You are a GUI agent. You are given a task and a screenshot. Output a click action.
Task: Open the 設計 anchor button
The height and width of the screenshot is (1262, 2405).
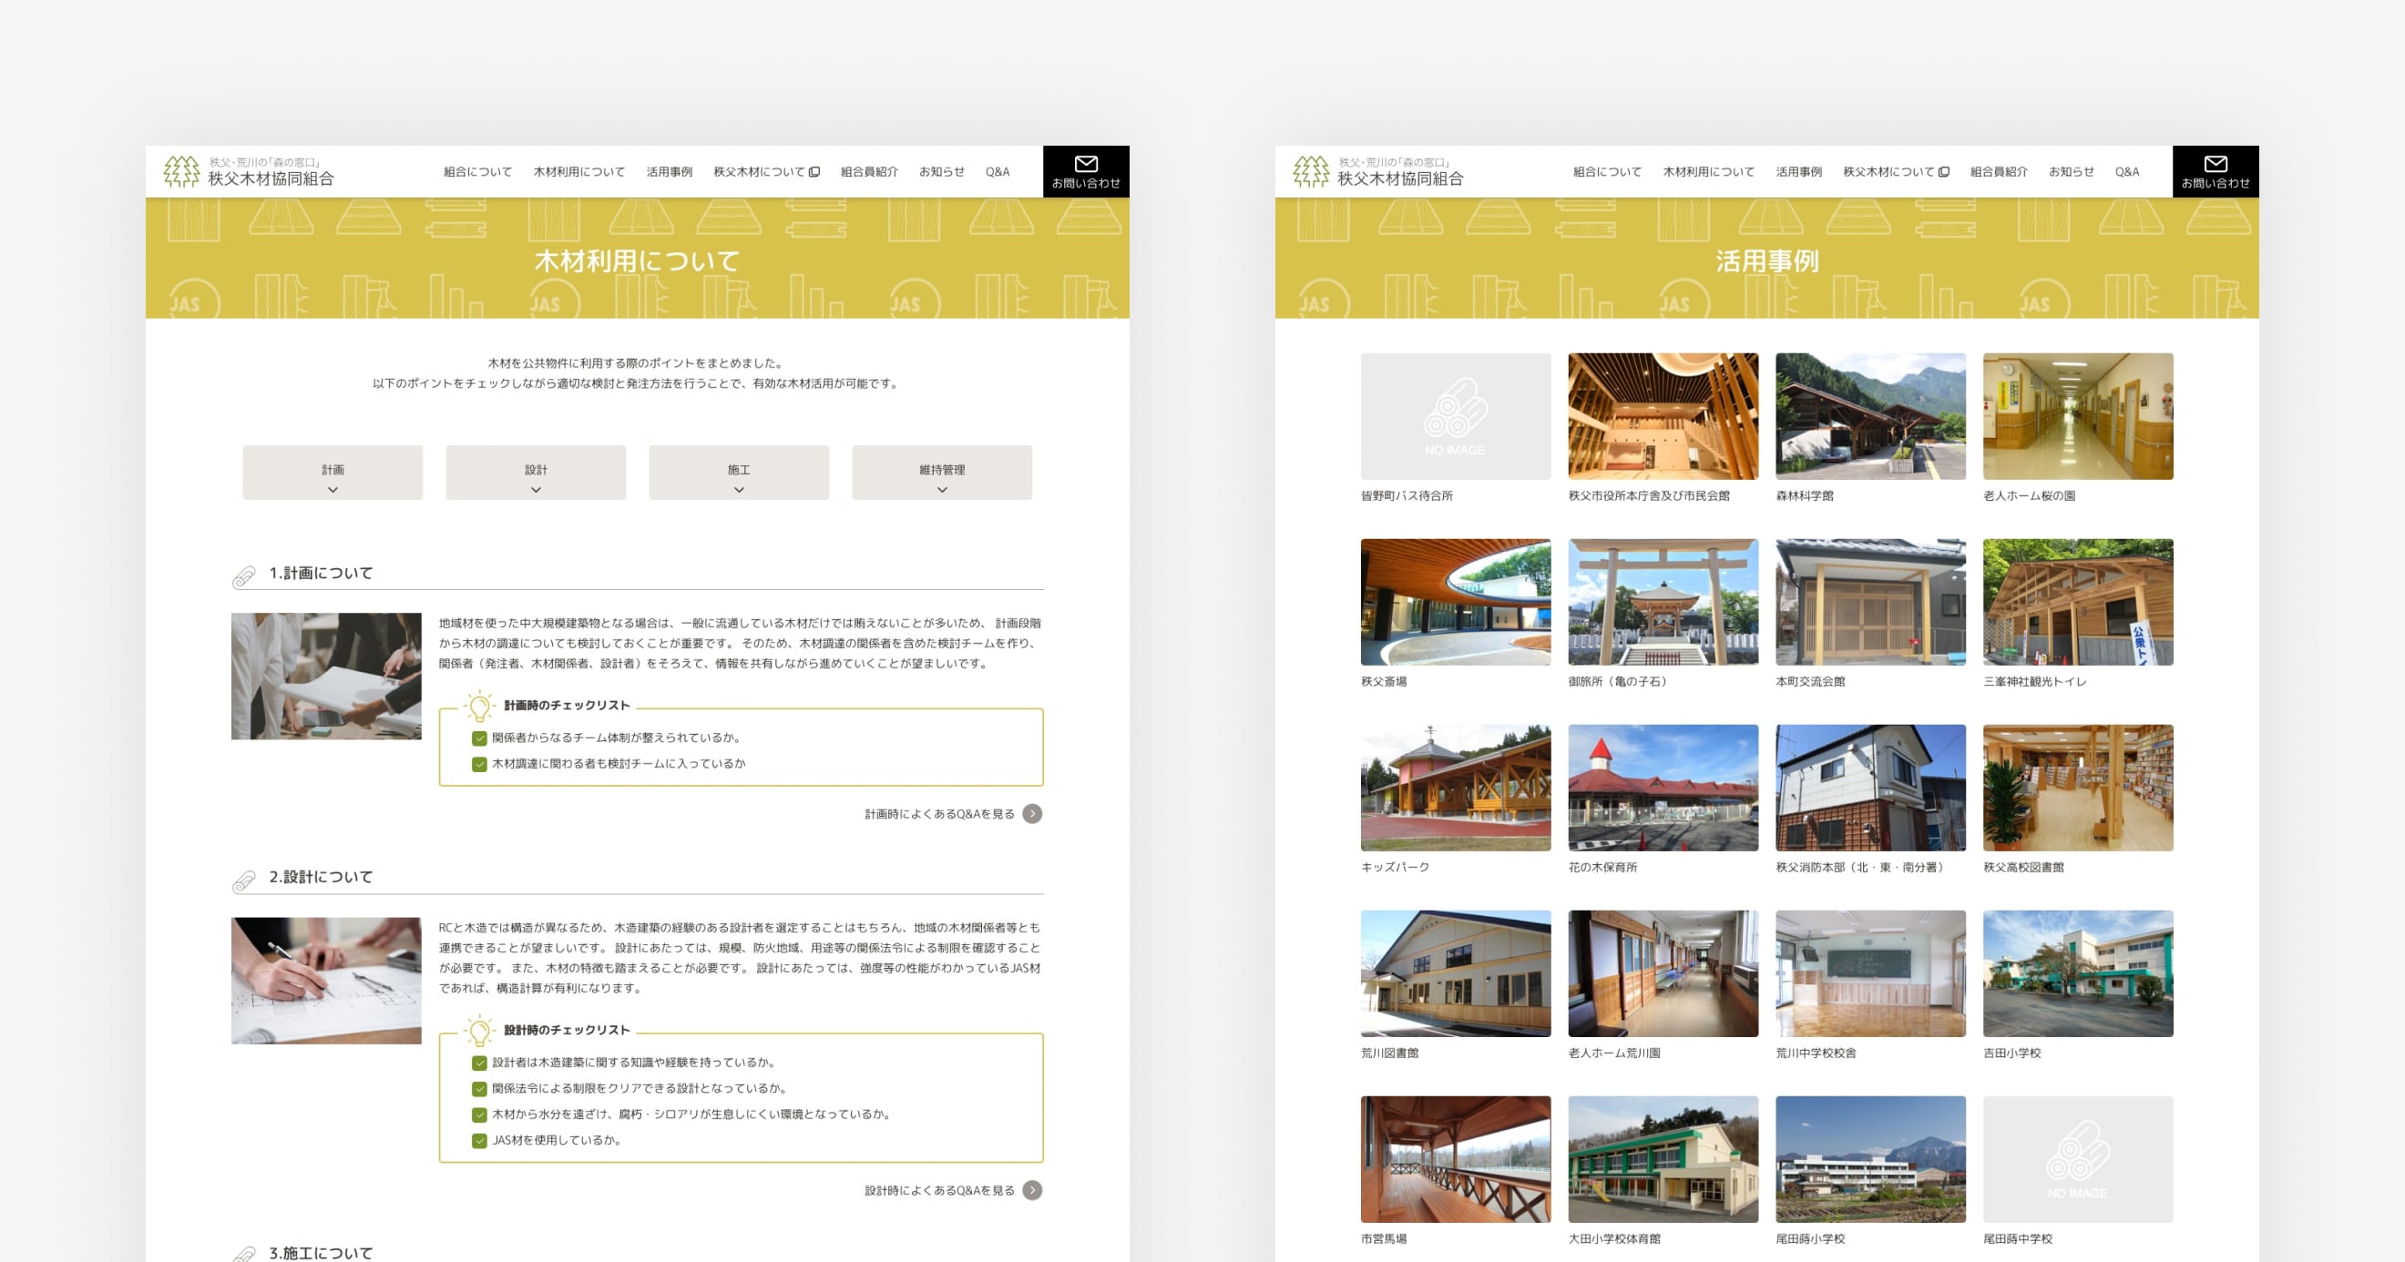click(535, 473)
